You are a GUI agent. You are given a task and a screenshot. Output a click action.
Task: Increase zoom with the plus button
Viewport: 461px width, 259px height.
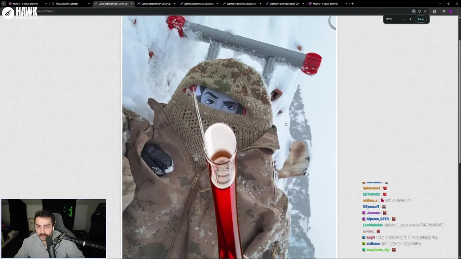[x=410, y=19]
